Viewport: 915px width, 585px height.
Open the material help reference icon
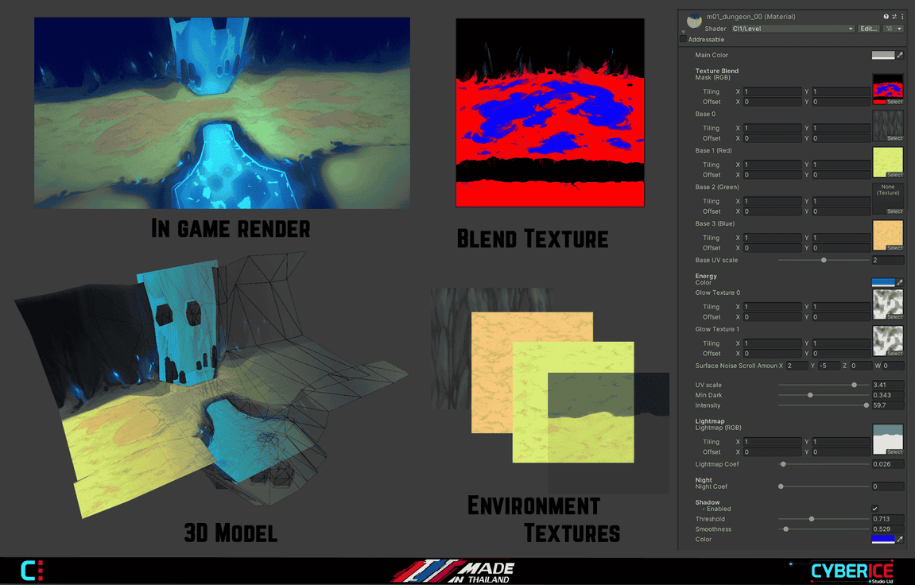pyautogui.click(x=886, y=17)
